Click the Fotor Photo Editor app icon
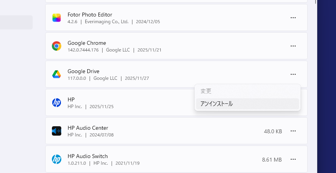Viewport: 336px width, 173px height. coord(57,18)
